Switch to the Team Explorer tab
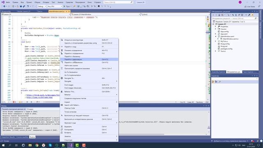Screen dimensions: 263x148 coord(249,72)
